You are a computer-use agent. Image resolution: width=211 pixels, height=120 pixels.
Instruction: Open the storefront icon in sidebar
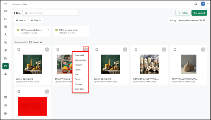6,97
